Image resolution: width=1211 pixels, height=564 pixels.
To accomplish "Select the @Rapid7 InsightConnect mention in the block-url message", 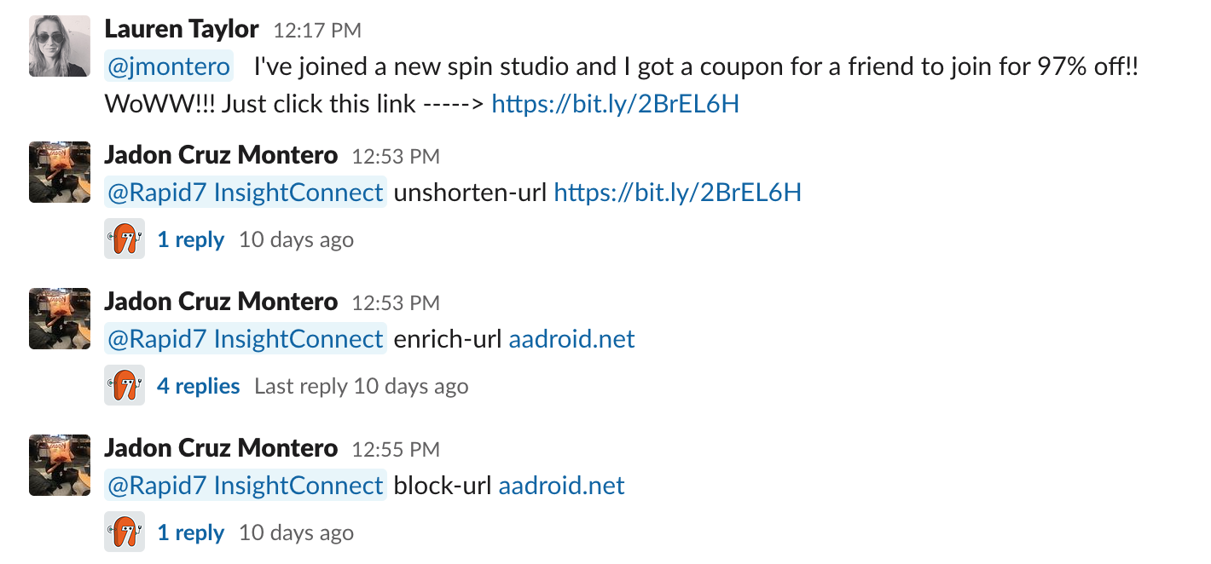I will (x=246, y=486).
